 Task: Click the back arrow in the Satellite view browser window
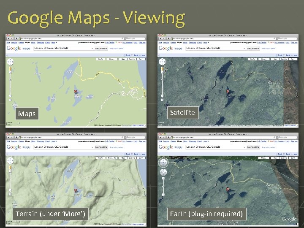(160, 38)
